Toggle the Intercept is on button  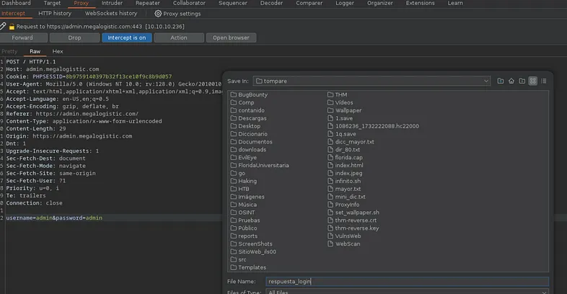click(126, 37)
